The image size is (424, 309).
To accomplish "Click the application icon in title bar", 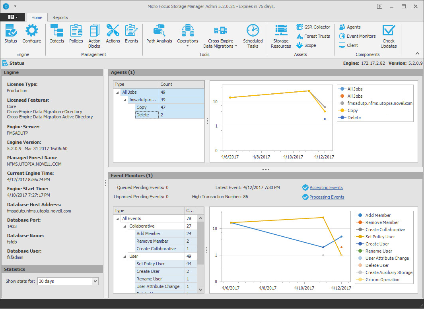I will pyautogui.click(x=6, y=6).
